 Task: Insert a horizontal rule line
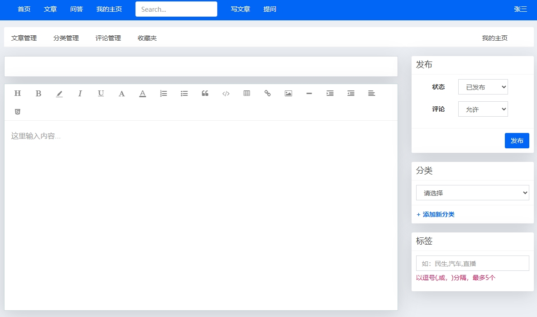click(309, 93)
